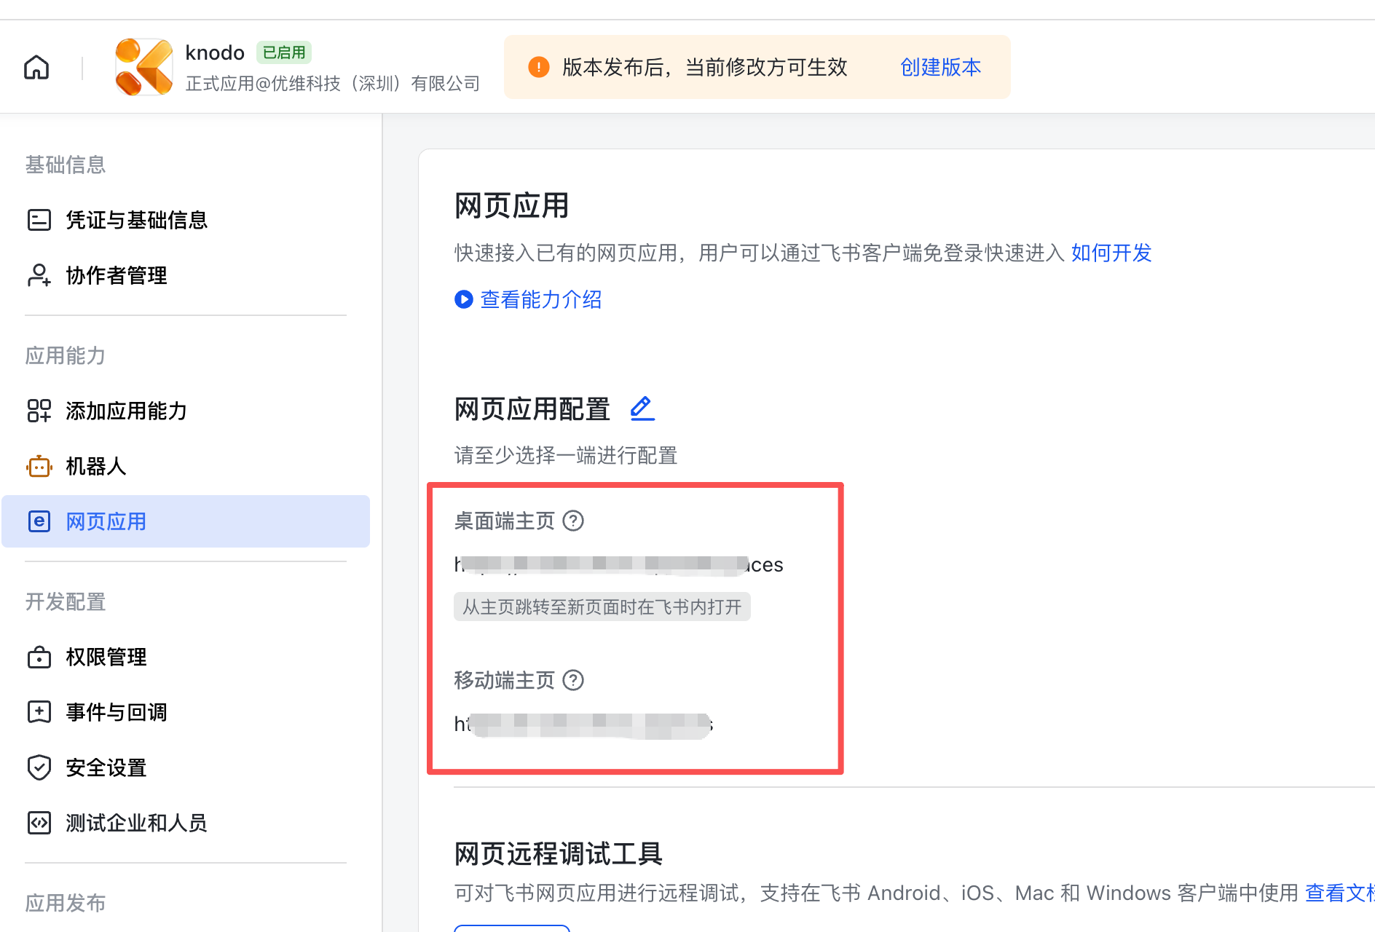
Task: Open the 如何开发 documentation link
Action: pos(1110,253)
